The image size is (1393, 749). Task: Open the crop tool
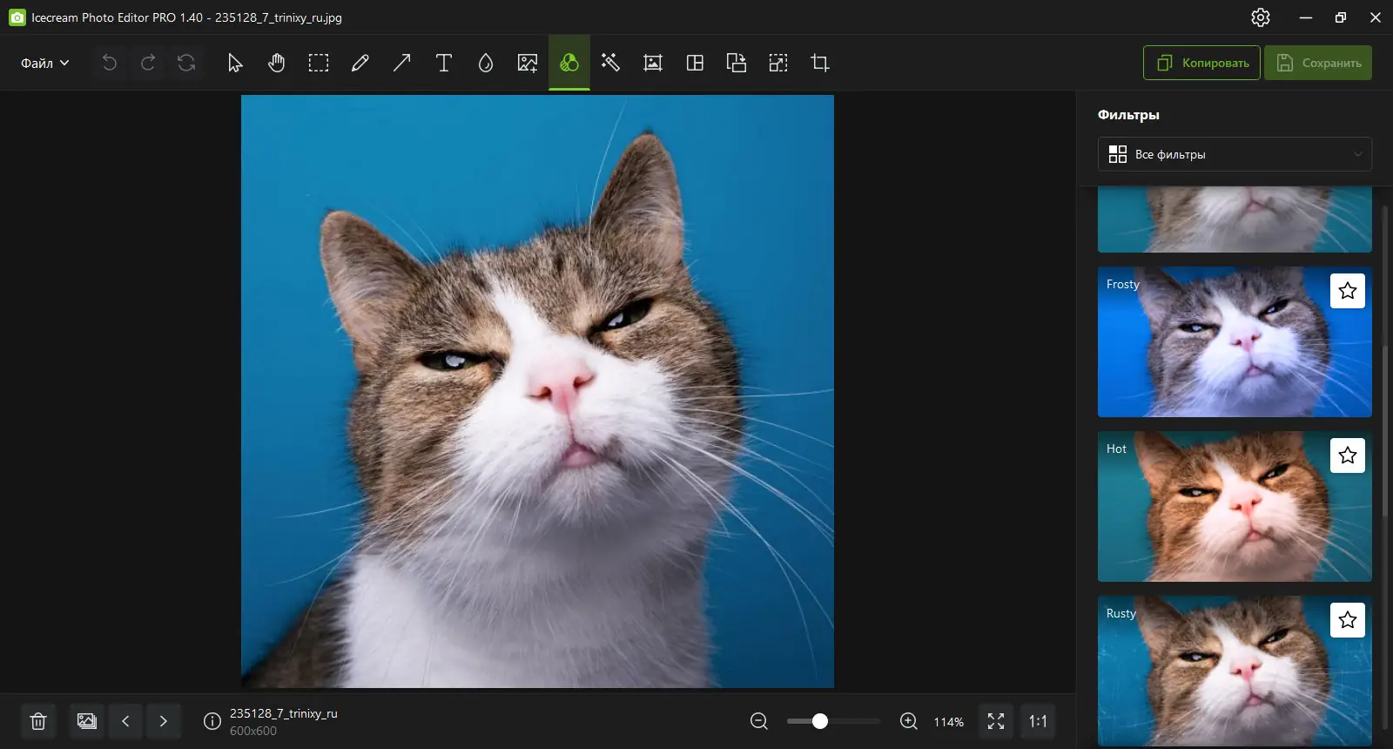click(x=820, y=63)
